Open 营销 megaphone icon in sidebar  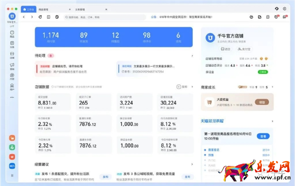tap(12, 66)
